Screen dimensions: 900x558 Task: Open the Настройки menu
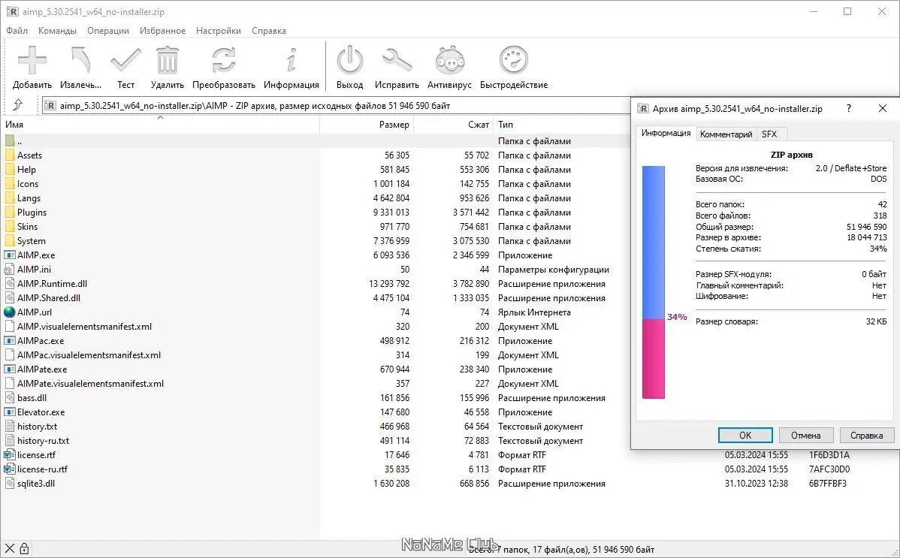tap(218, 31)
